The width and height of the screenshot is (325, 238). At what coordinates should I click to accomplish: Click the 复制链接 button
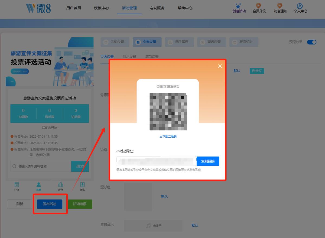point(208,161)
